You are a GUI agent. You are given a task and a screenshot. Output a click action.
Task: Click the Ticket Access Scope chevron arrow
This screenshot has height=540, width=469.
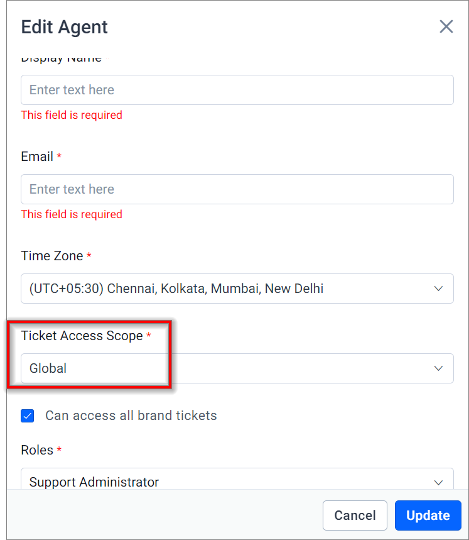point(438,368)
